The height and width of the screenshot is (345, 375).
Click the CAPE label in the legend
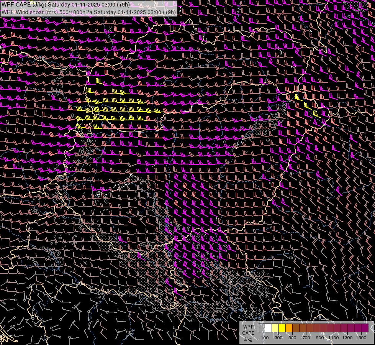click(x=249, y=333)
